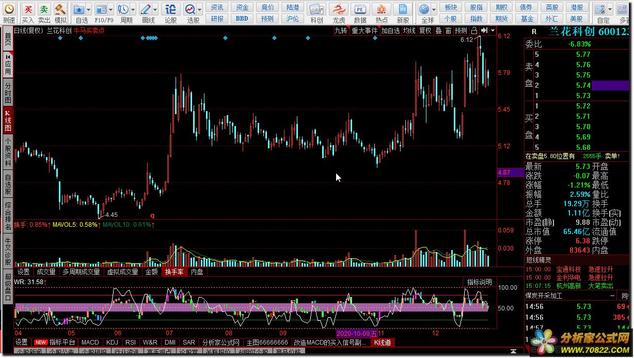Click the 港股 Hong Kong stocks button
This screenshot has width=634, height=358.
point(577,7)
